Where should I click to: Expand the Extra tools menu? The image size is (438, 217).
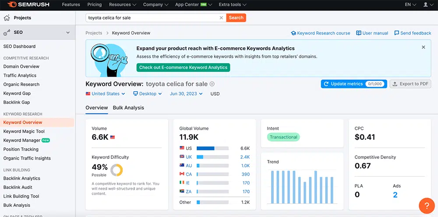[x=233, y=4]
